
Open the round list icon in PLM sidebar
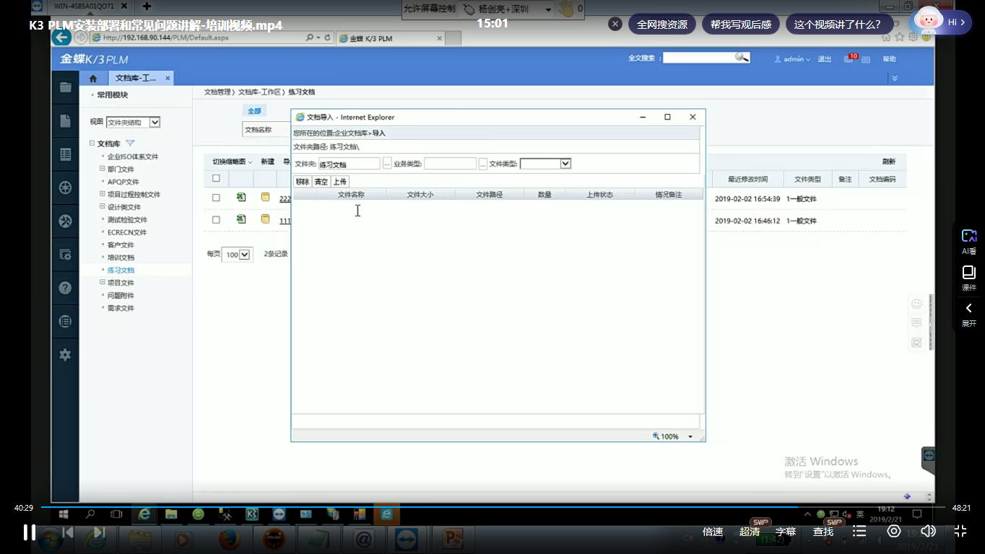click(65, 321)
